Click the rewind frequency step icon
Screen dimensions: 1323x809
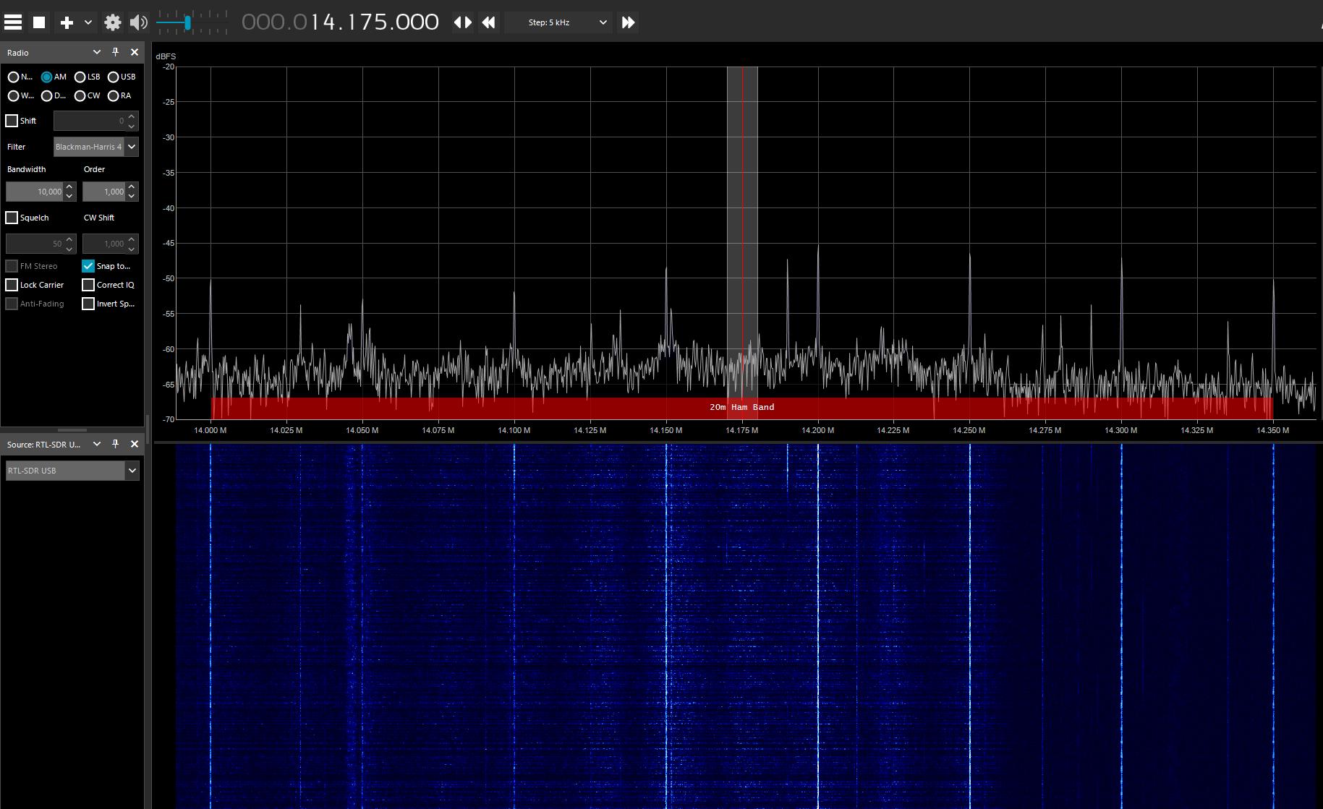pos(488,22)
